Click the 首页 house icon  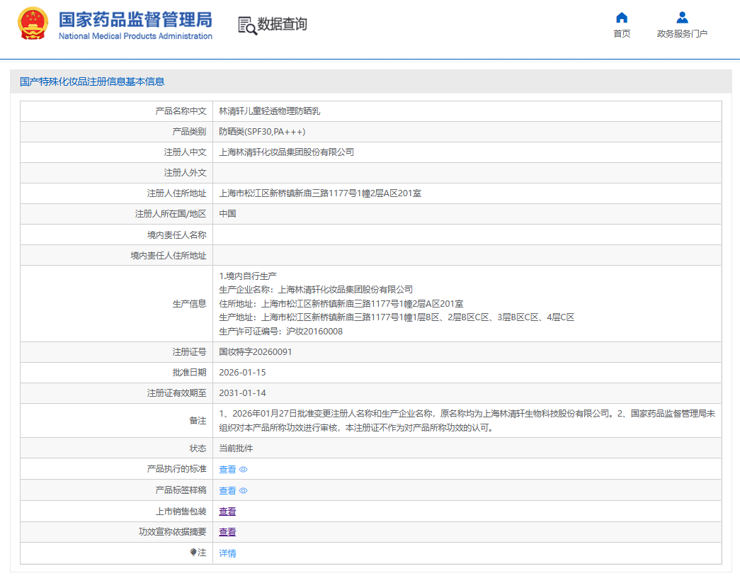622,18
